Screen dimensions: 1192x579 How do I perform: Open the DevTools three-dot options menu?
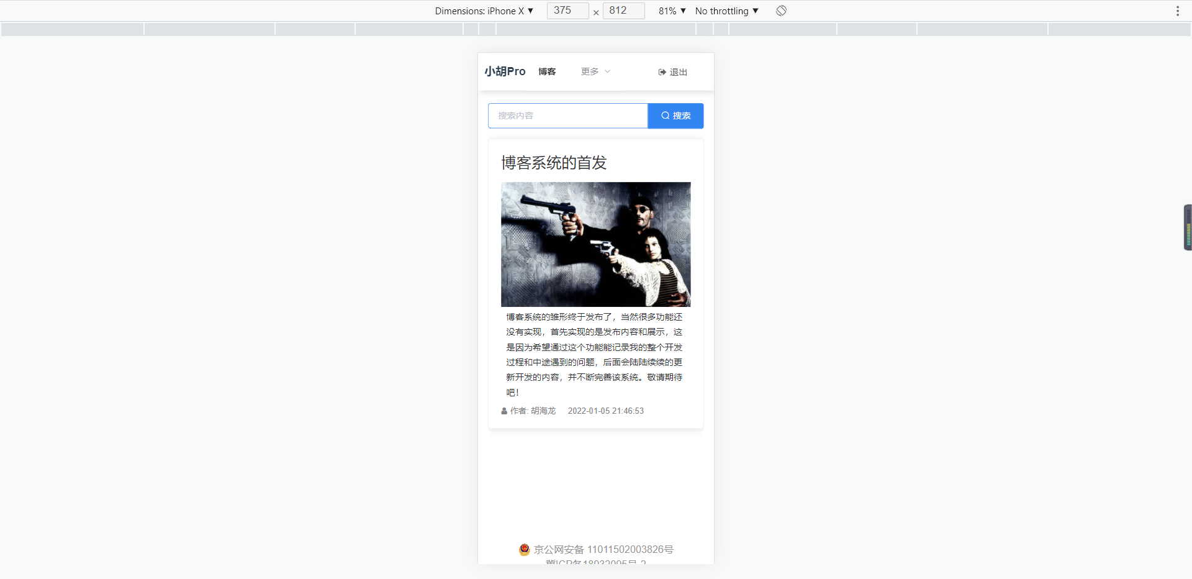tap(1178, 11)
